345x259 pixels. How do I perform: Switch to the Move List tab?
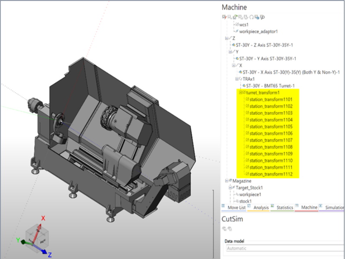point(236,208)
